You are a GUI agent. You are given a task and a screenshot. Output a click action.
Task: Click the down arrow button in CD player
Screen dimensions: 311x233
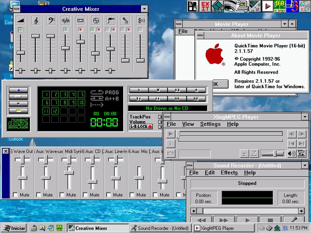pyautogui.click(x=19, y=104)
